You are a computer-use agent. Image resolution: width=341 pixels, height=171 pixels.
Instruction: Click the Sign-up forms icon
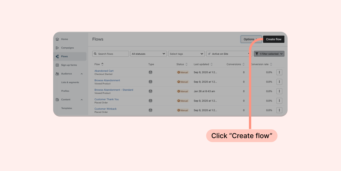[57, 65]
